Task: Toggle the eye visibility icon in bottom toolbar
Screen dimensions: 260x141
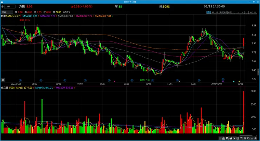Action: coord(245,138)
